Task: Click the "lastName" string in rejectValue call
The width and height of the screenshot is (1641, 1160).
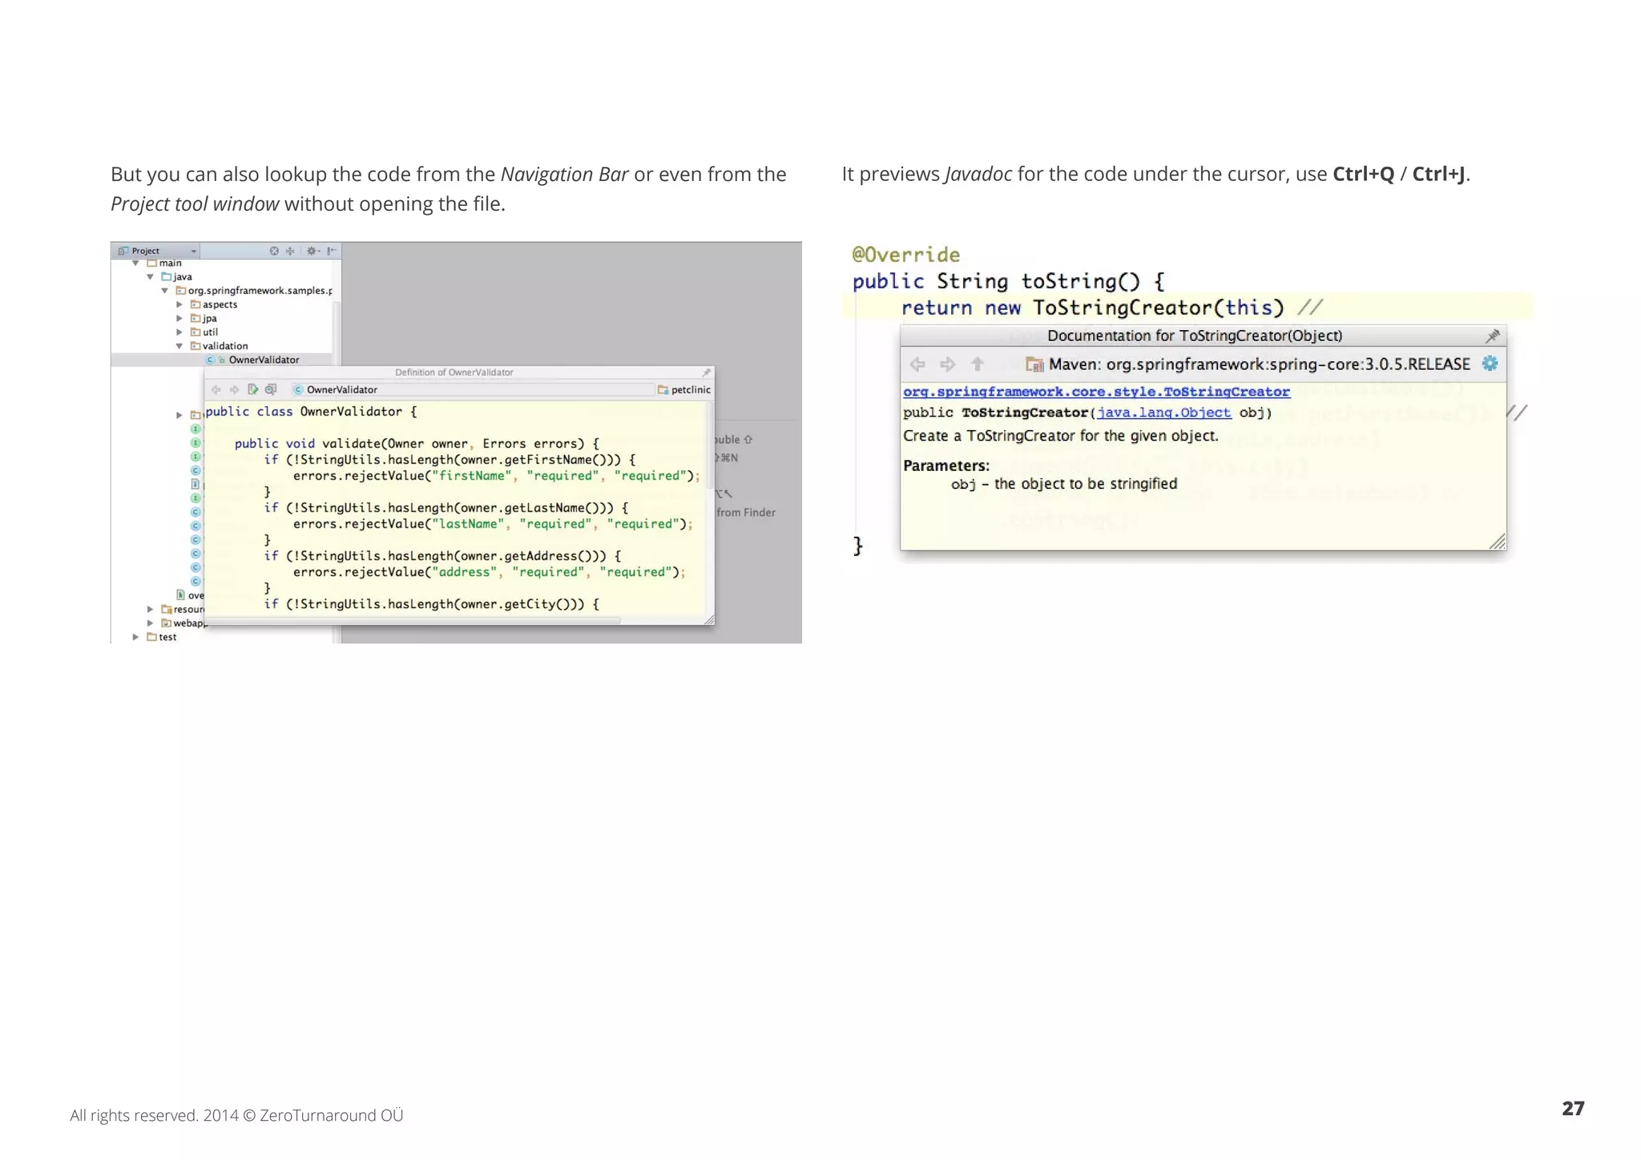Action: (x=468, y=524)
